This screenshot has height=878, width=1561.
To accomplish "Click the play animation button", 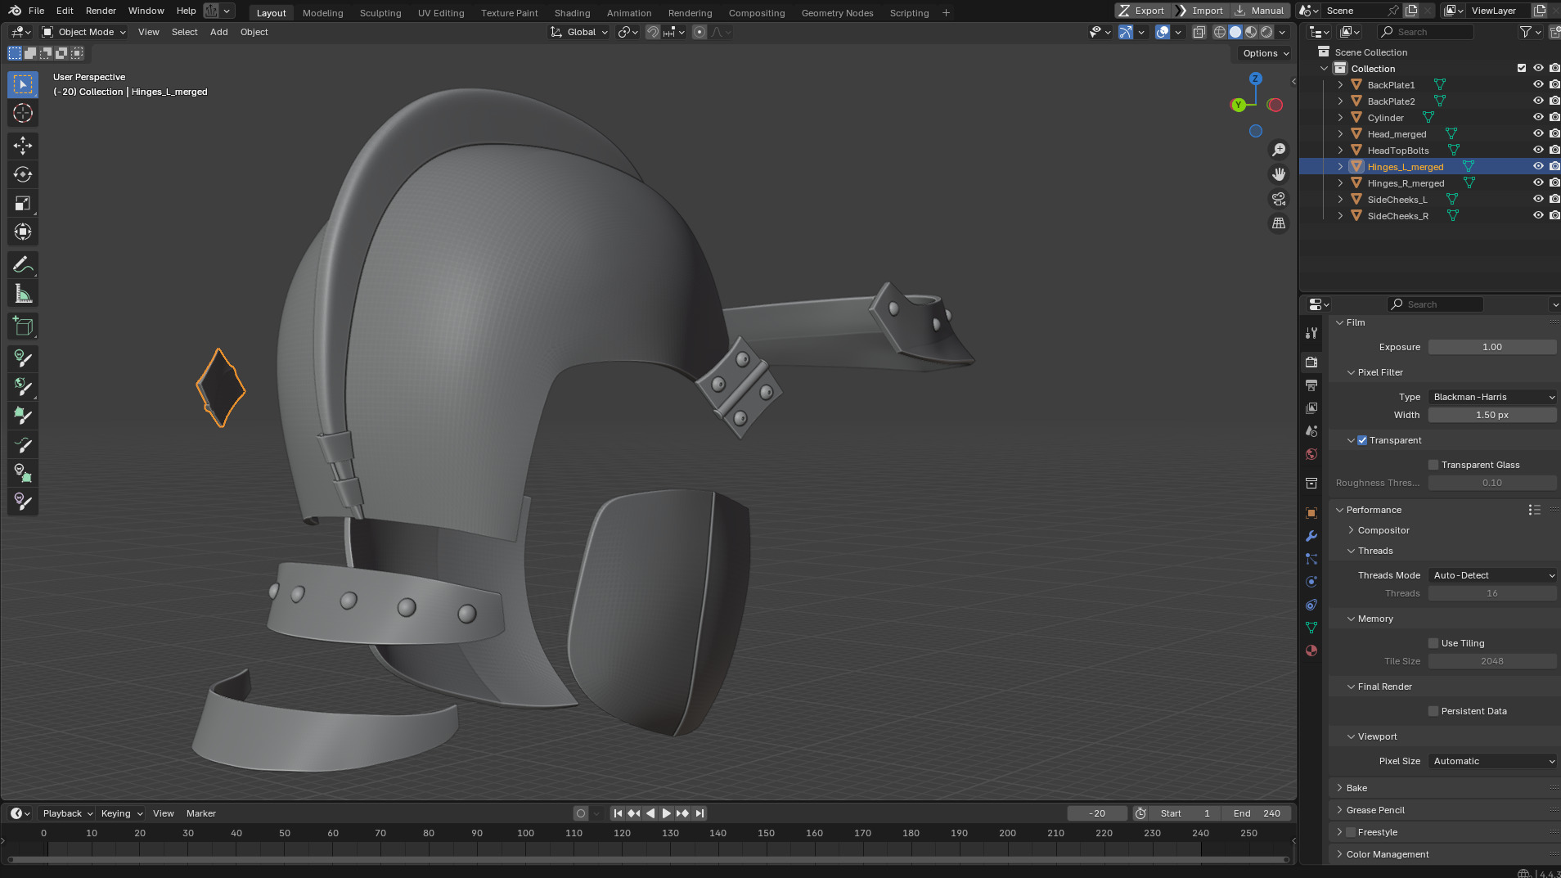I will (x=666, y=813).
